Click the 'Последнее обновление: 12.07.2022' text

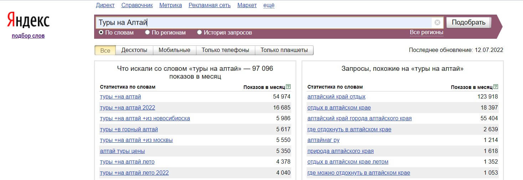pos(456,50)
